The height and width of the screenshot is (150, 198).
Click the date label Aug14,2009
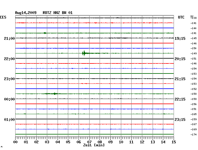26,13
